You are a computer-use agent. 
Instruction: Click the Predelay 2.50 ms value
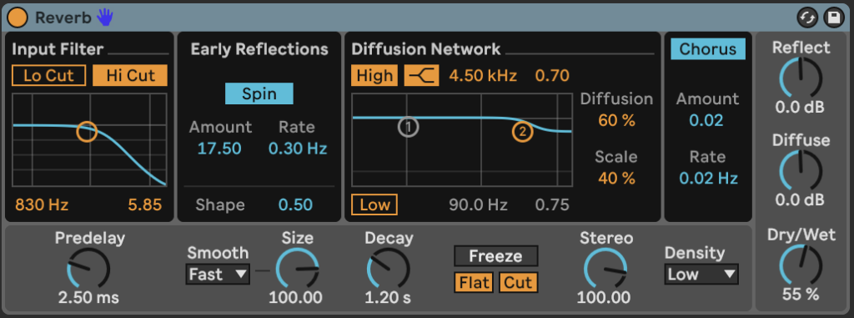(88, 298)
